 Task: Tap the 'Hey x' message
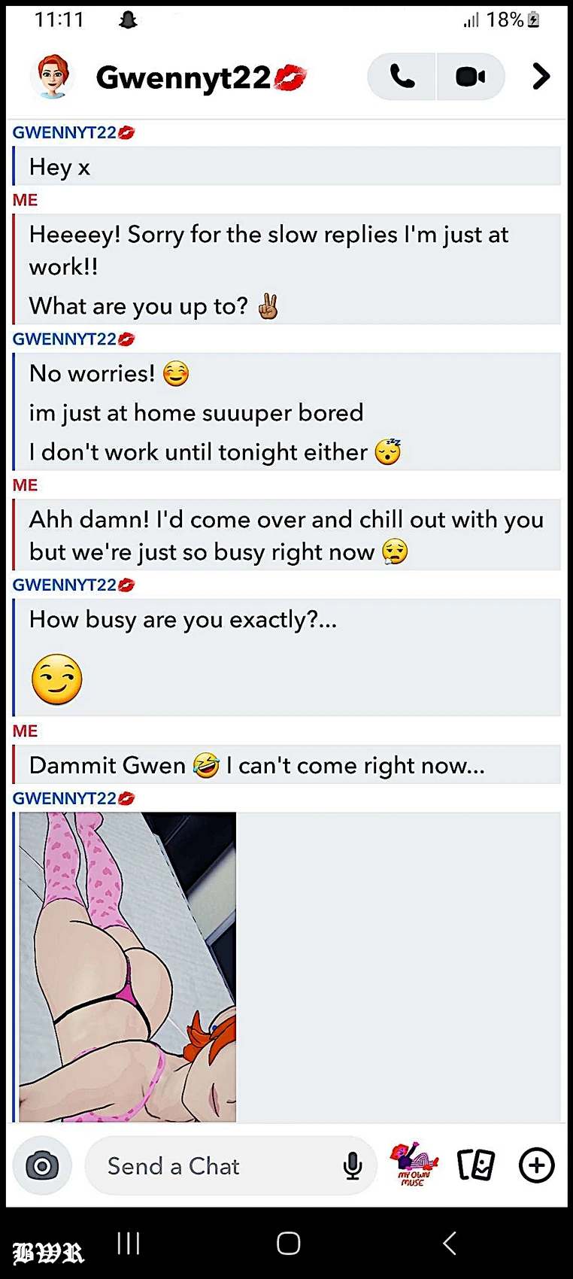pos(287,166)
